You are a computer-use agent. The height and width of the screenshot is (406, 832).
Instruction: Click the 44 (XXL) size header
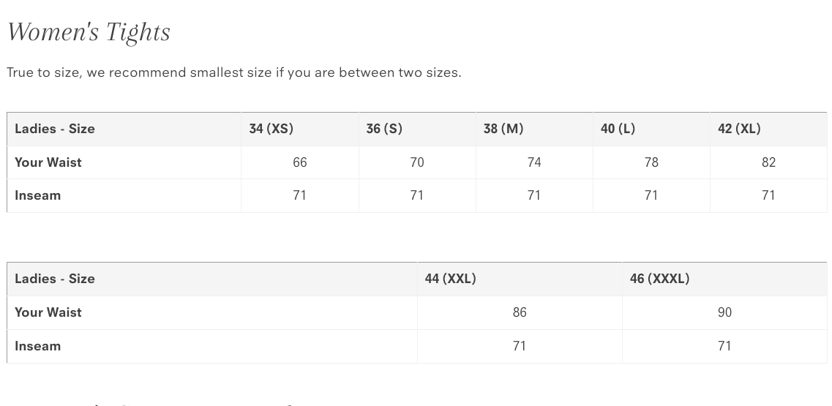click(x=450, y=279)
